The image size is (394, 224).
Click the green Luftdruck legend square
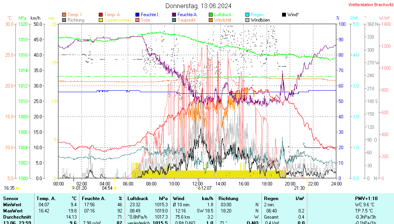211,15
